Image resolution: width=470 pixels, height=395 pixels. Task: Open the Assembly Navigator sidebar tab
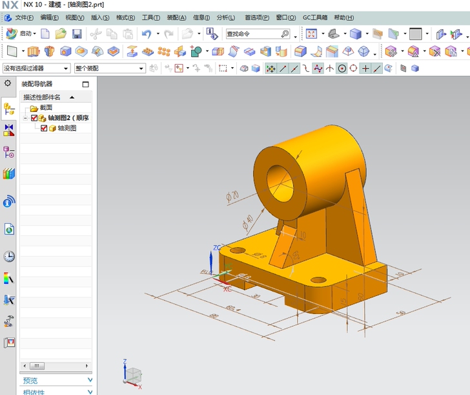click(x=8, y=108)
